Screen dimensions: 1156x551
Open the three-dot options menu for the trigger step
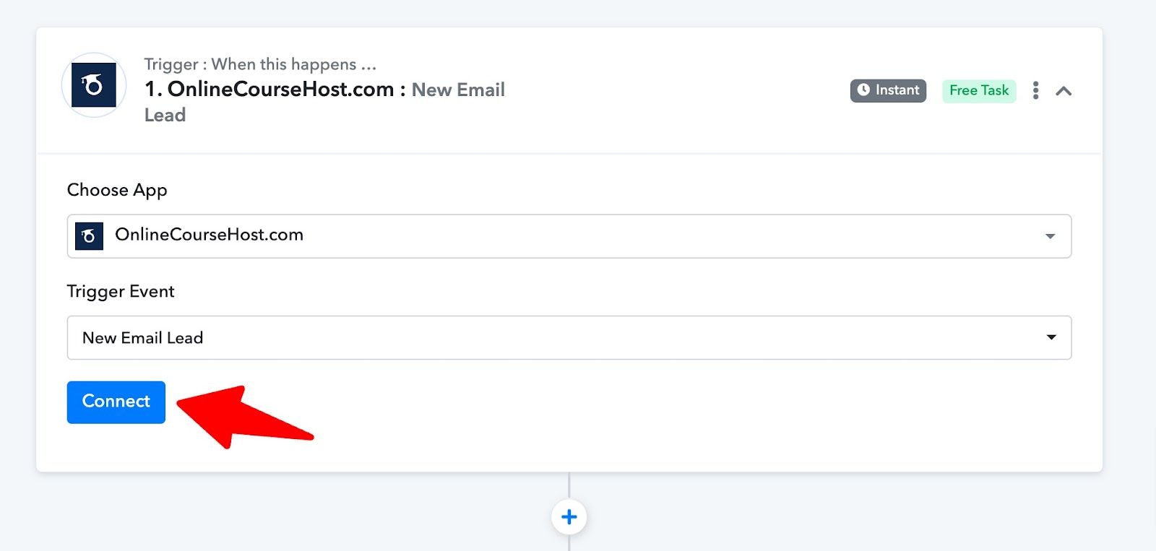pos(1035,90)
